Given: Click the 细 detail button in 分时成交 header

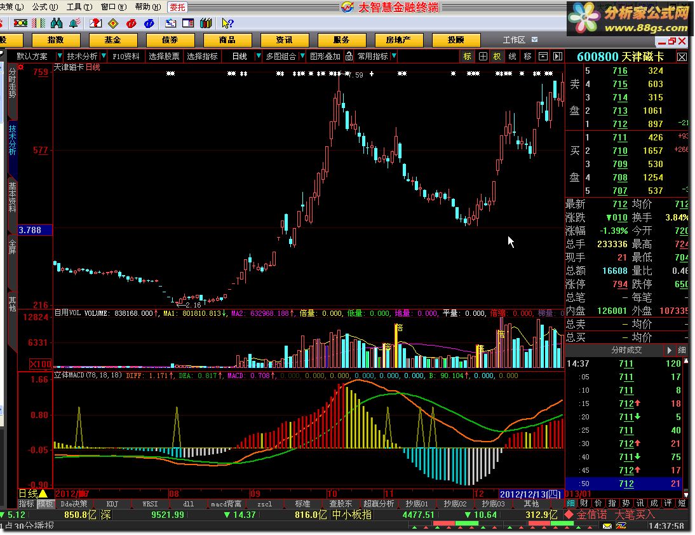Looking at the screenshot, I should tap(682, 350).
